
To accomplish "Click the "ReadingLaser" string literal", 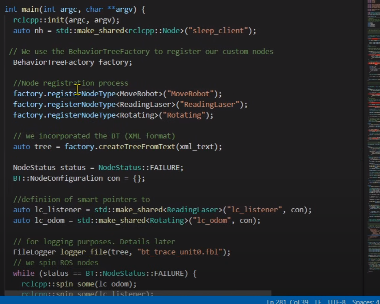I will tap(210, 104).
